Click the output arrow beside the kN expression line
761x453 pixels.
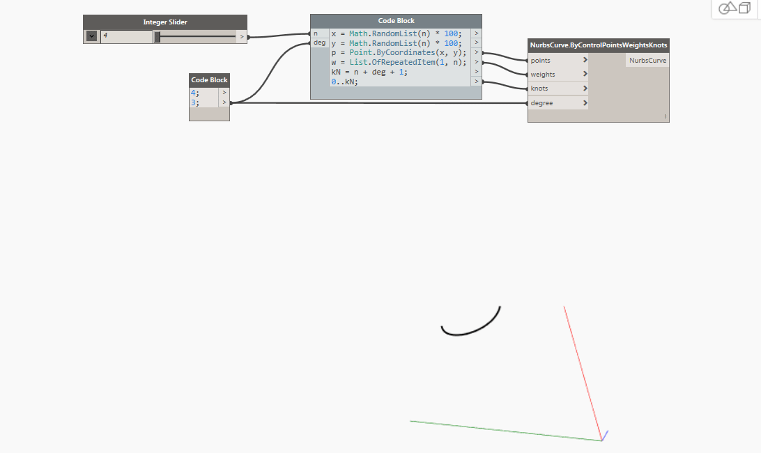(x=477, y=71)
